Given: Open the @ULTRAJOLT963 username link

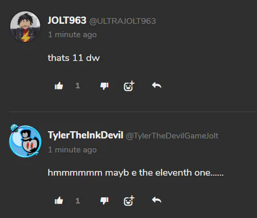Looking at the screenshot, I should click(x=123, y=21).
